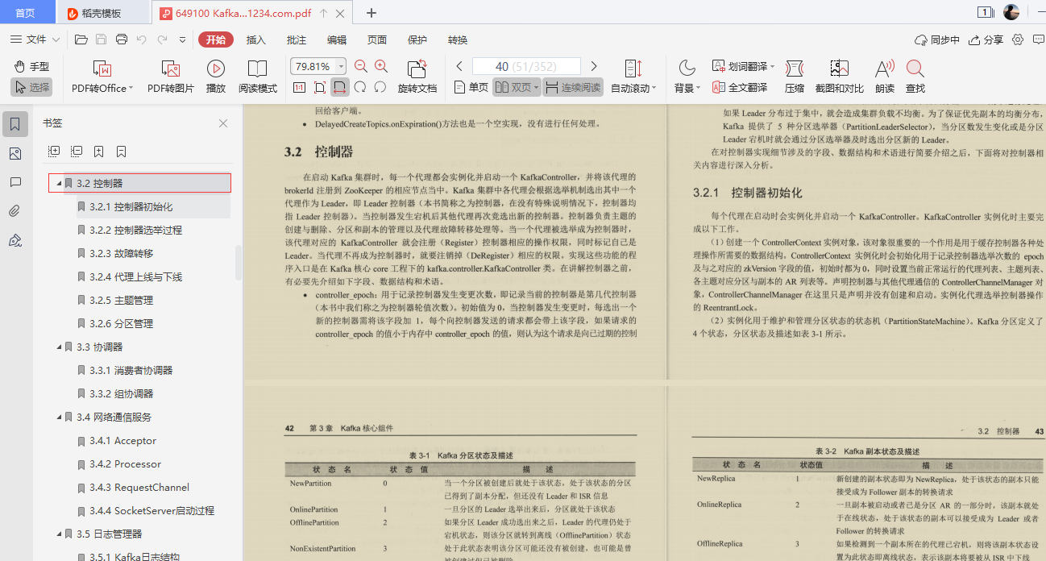Open the file folder icon

click(81, 39)
